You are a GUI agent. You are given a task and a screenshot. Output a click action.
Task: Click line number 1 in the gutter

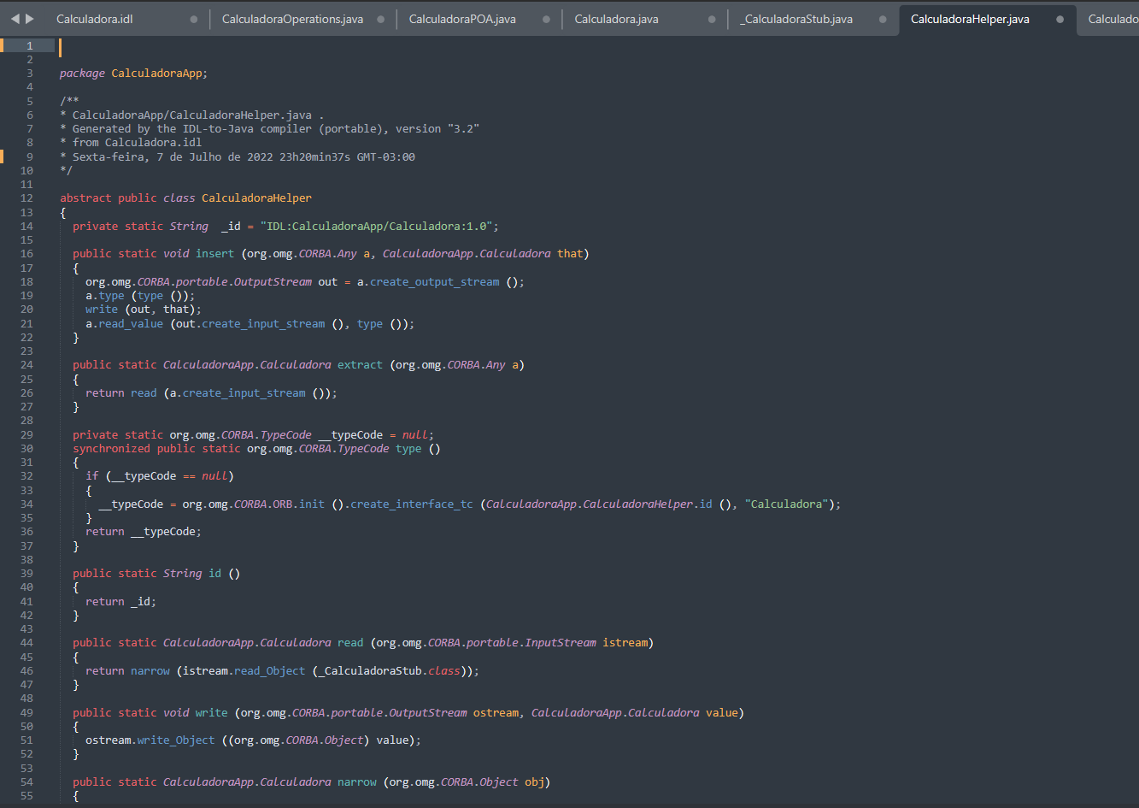pyautogui.click(x=29, y=45)
